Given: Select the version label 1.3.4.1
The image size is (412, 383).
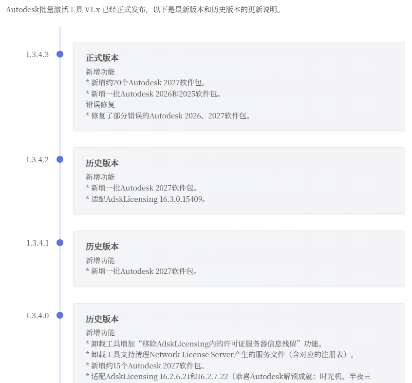Looking at the screenshot, I should click(x=37, y=243).
